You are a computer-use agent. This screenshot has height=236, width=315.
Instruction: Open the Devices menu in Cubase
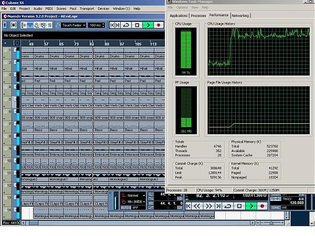click(103, 8)
